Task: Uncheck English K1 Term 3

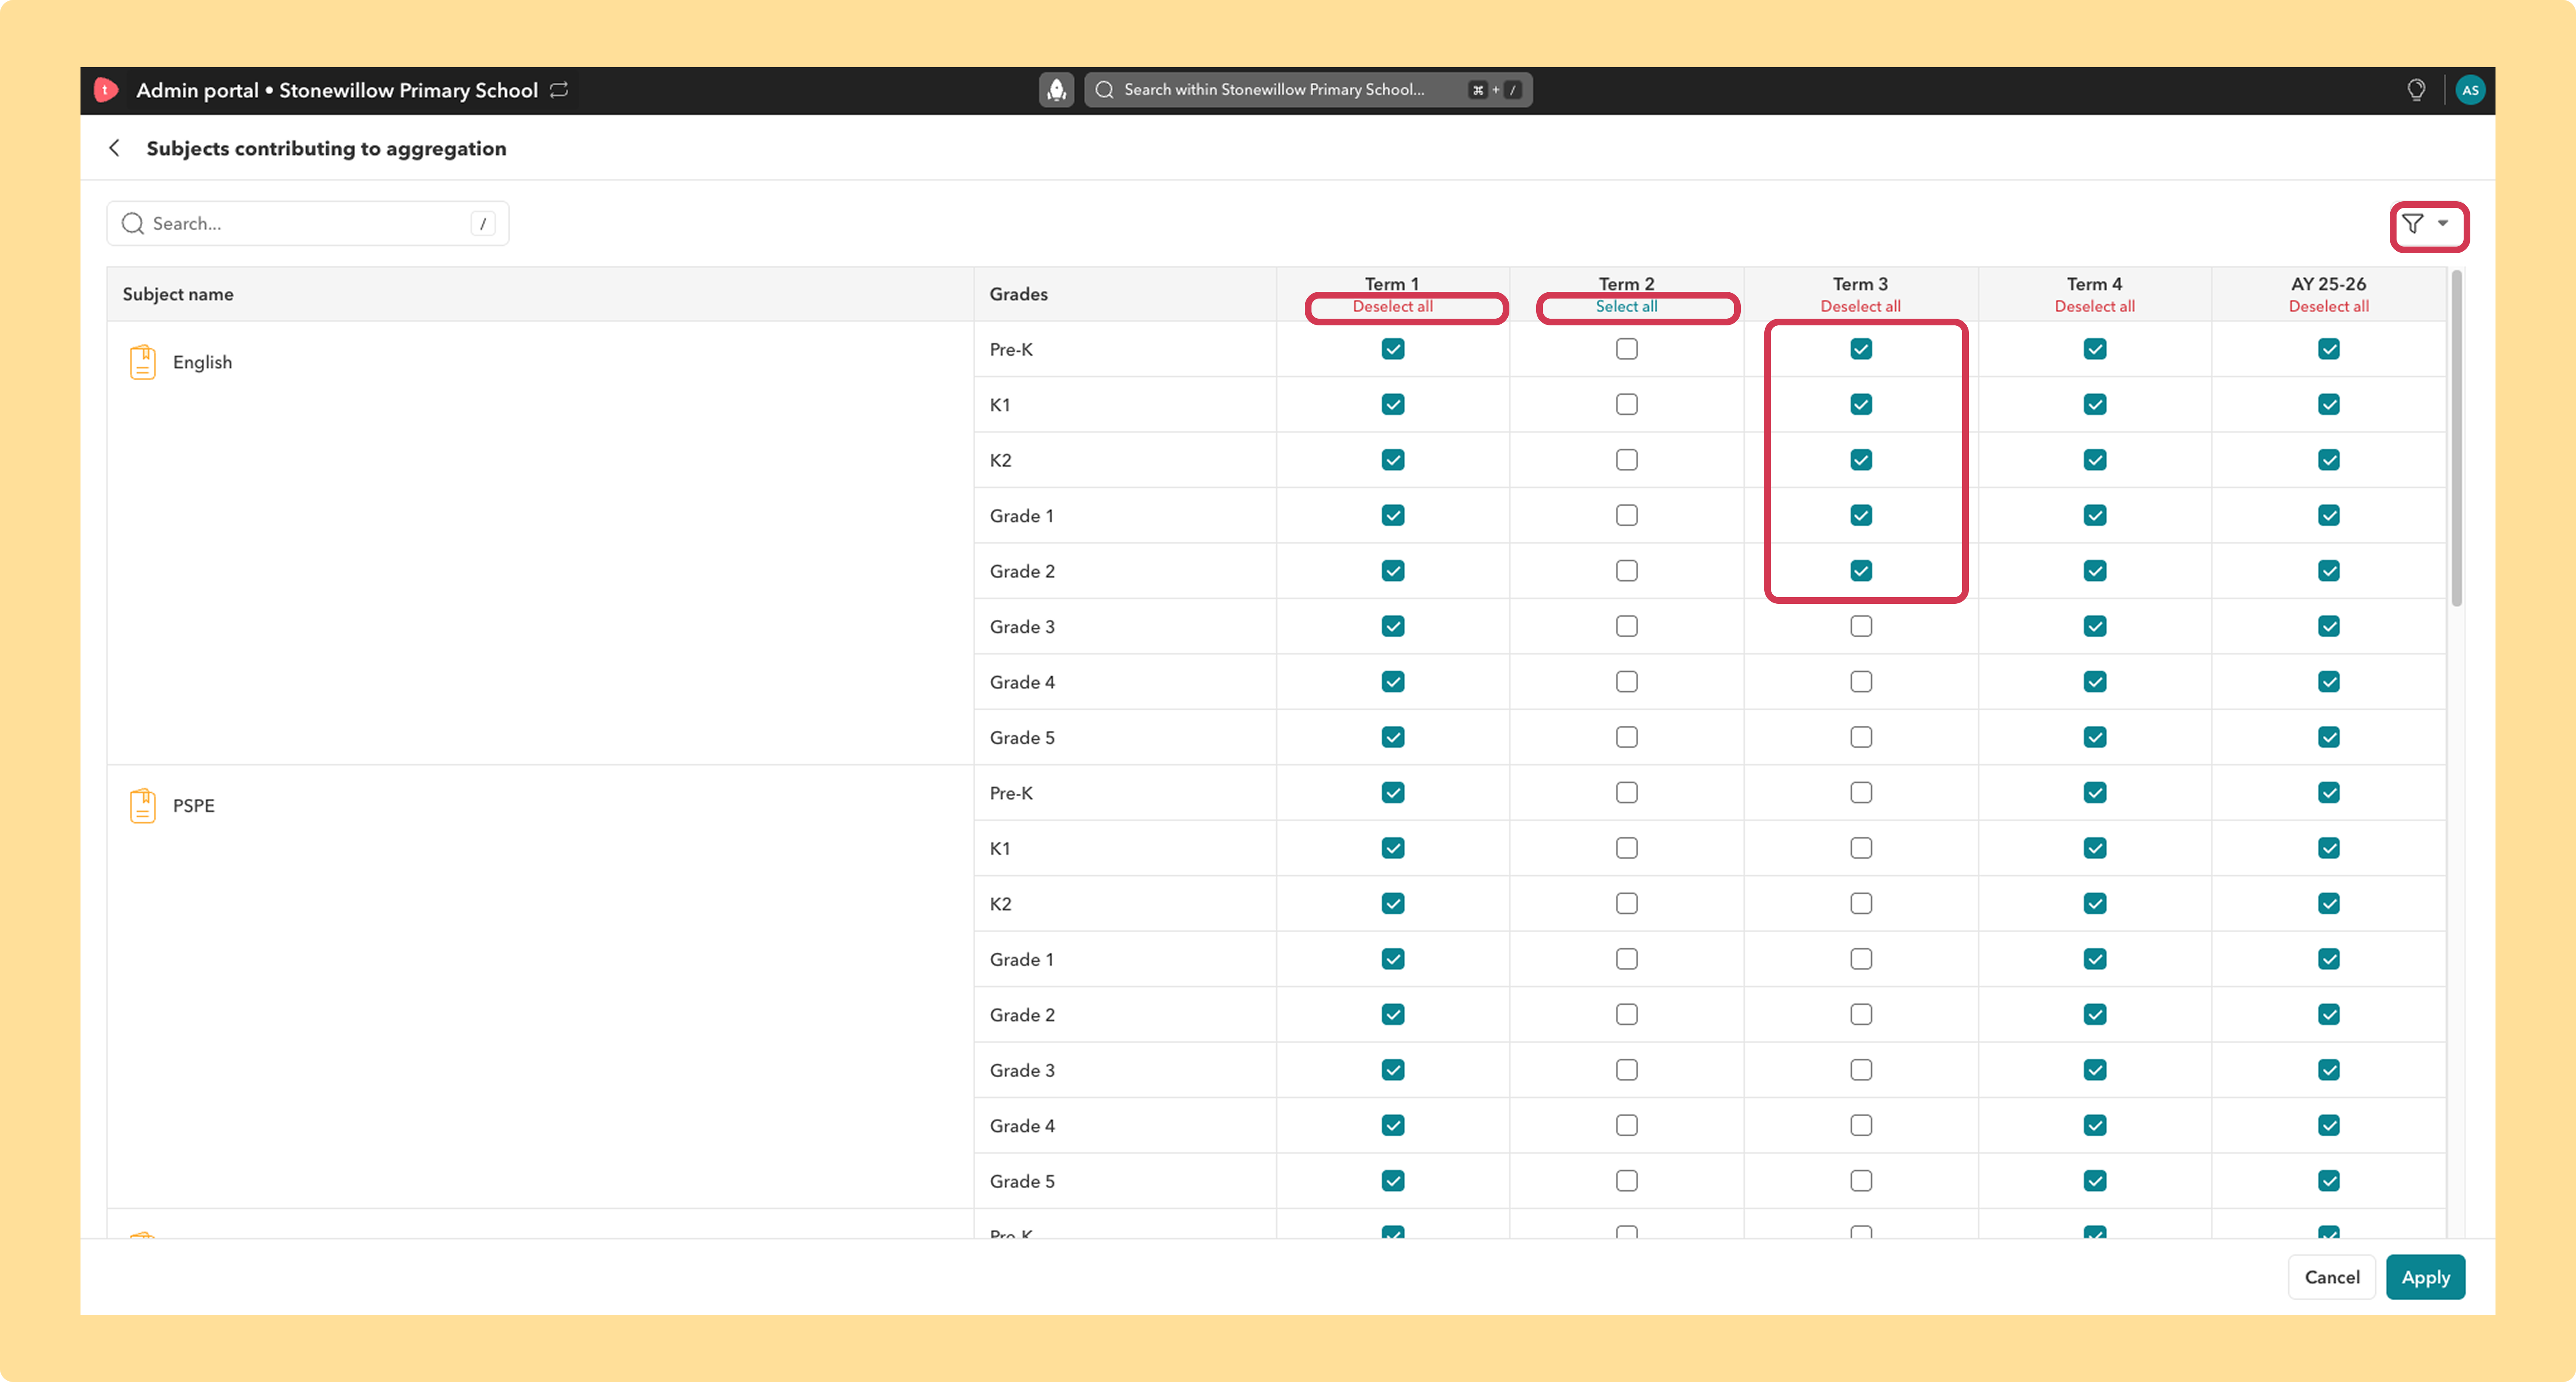Action: 1861,405
